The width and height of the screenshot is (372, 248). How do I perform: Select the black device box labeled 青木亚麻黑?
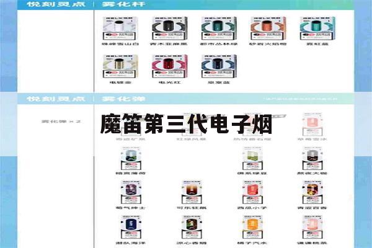(169, 29)
